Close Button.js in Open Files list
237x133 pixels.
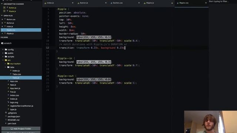click(2, 23)
